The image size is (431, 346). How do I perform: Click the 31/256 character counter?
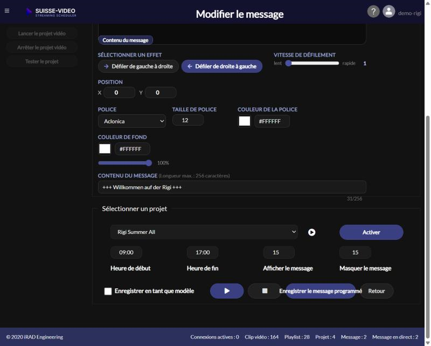(354, 198)
